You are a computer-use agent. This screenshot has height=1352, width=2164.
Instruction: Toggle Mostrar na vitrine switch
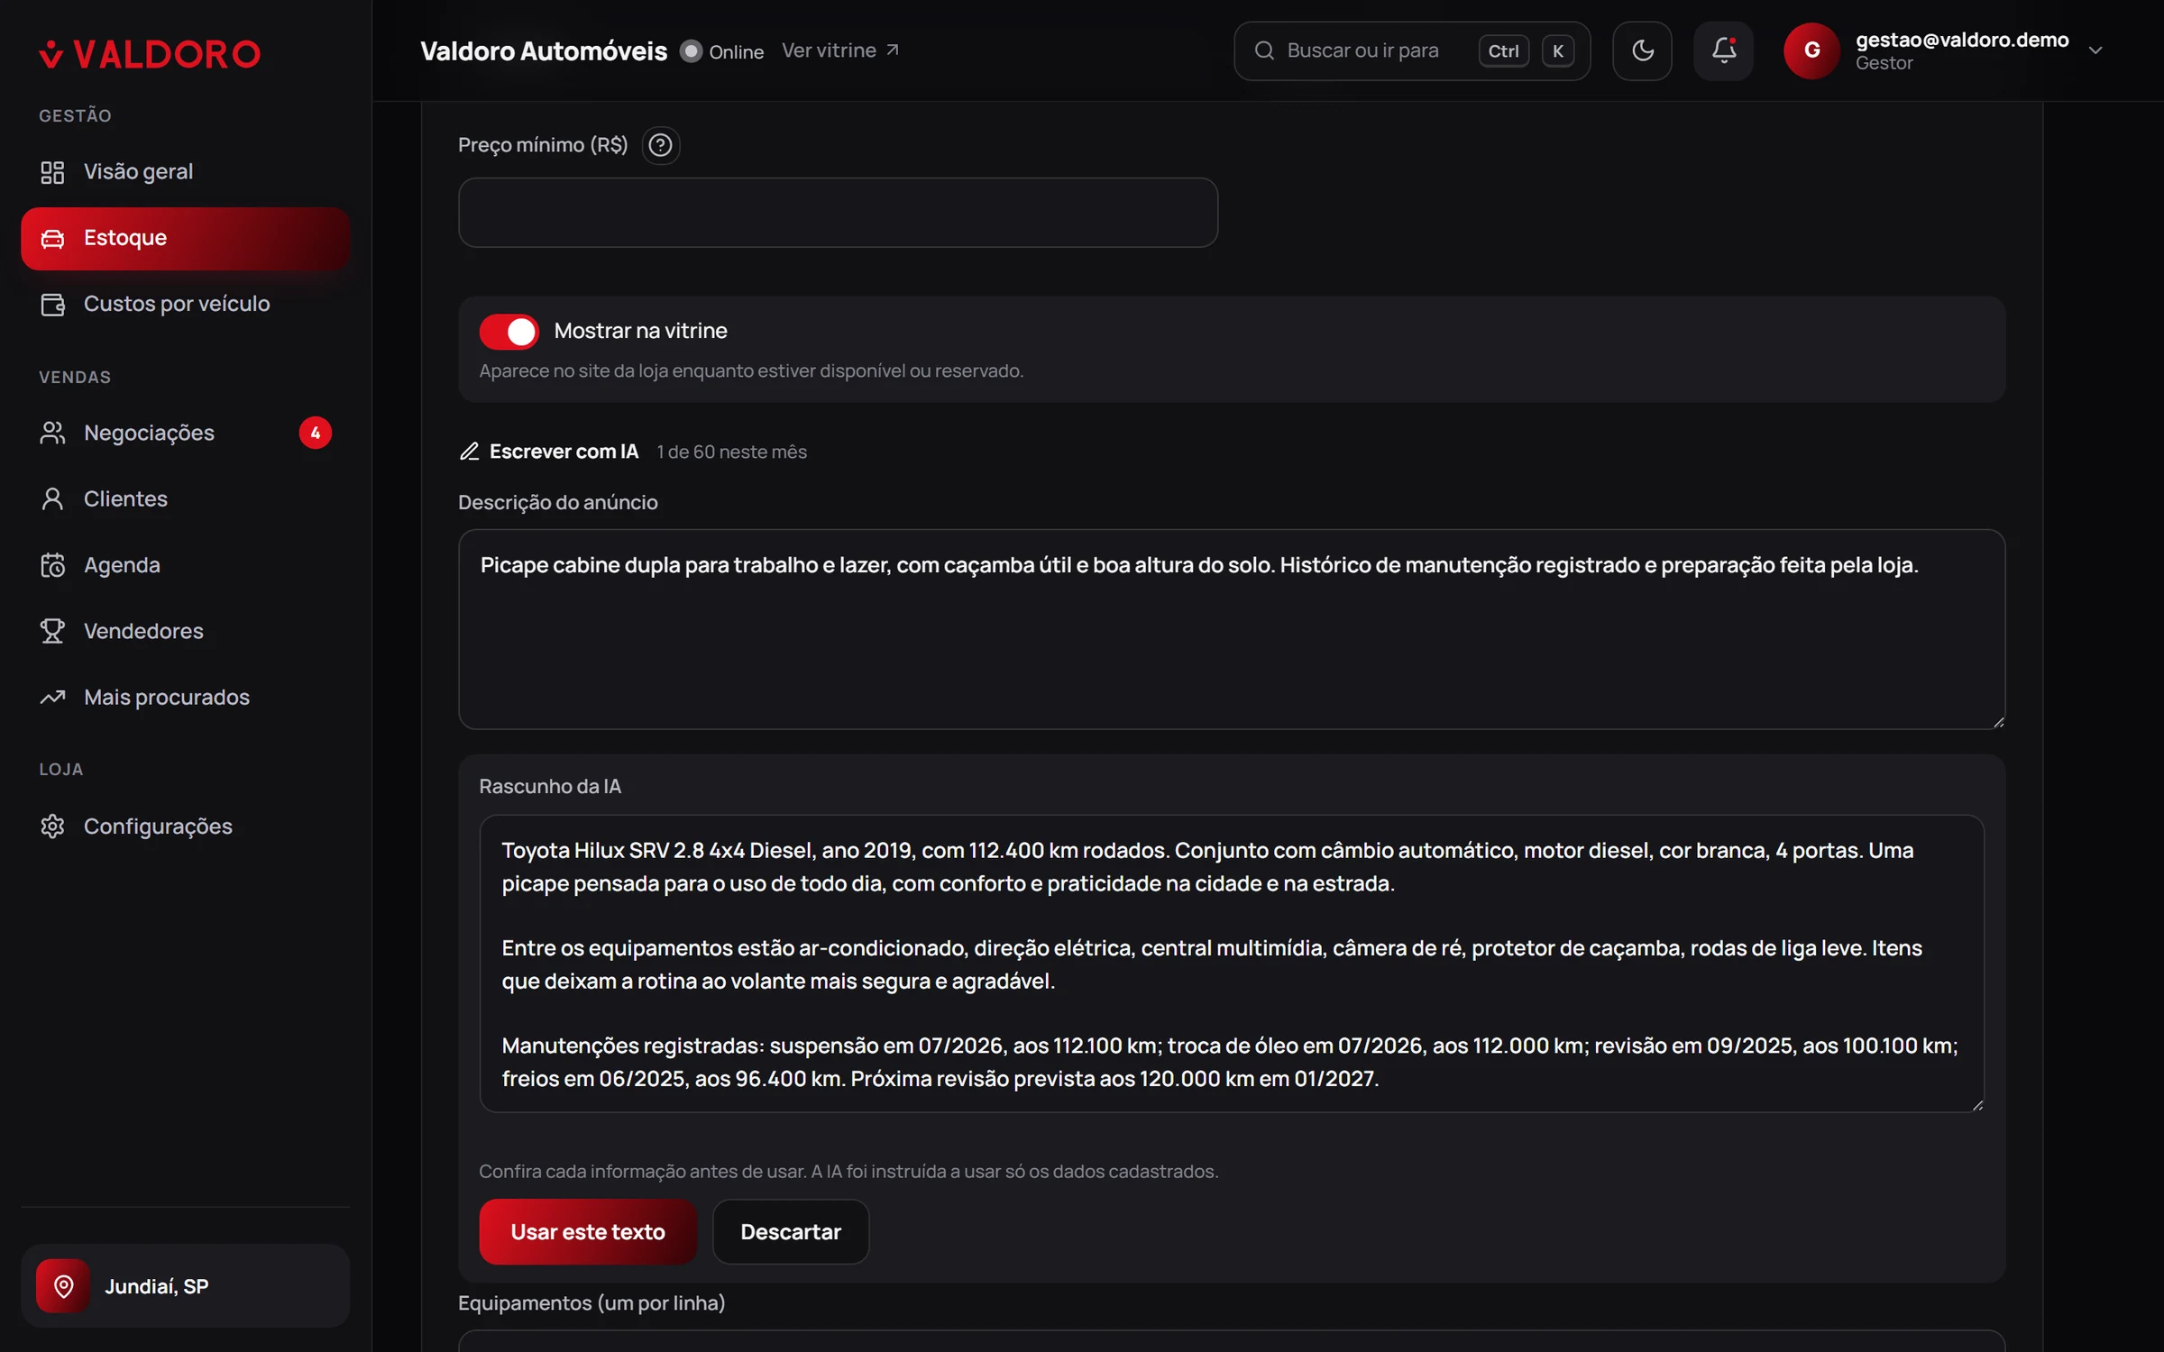tap(509, 332)
